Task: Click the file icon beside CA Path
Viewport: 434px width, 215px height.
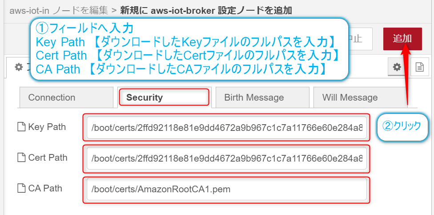Action: tap(21, 188)
